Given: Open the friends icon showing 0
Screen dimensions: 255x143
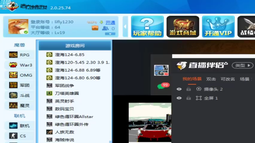Looking at the screenshot, I should pyautogui.click(x=106, y=28).
